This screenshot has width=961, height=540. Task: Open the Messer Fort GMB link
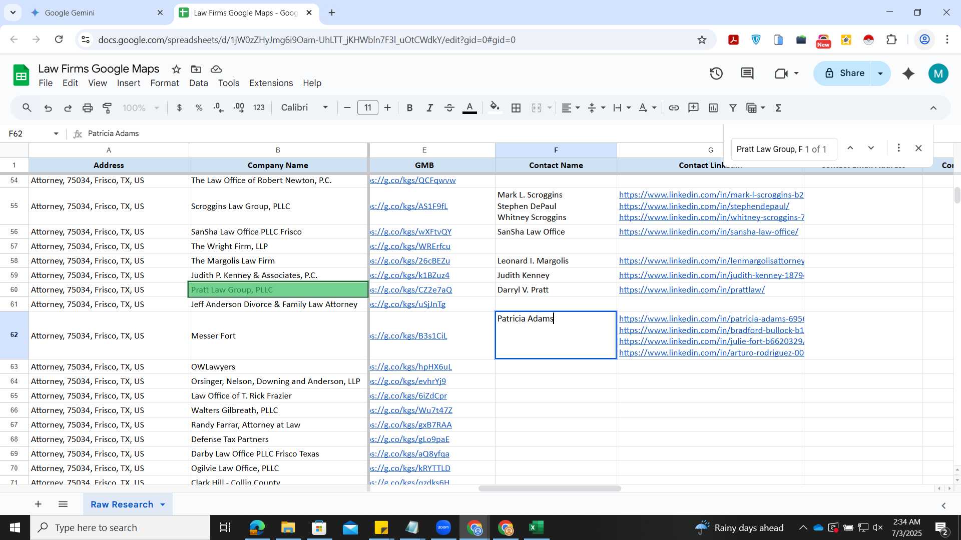coord(408,335)
